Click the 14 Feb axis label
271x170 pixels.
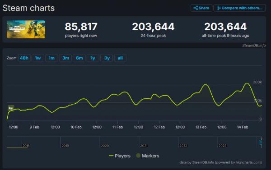(x=243, y=127)
